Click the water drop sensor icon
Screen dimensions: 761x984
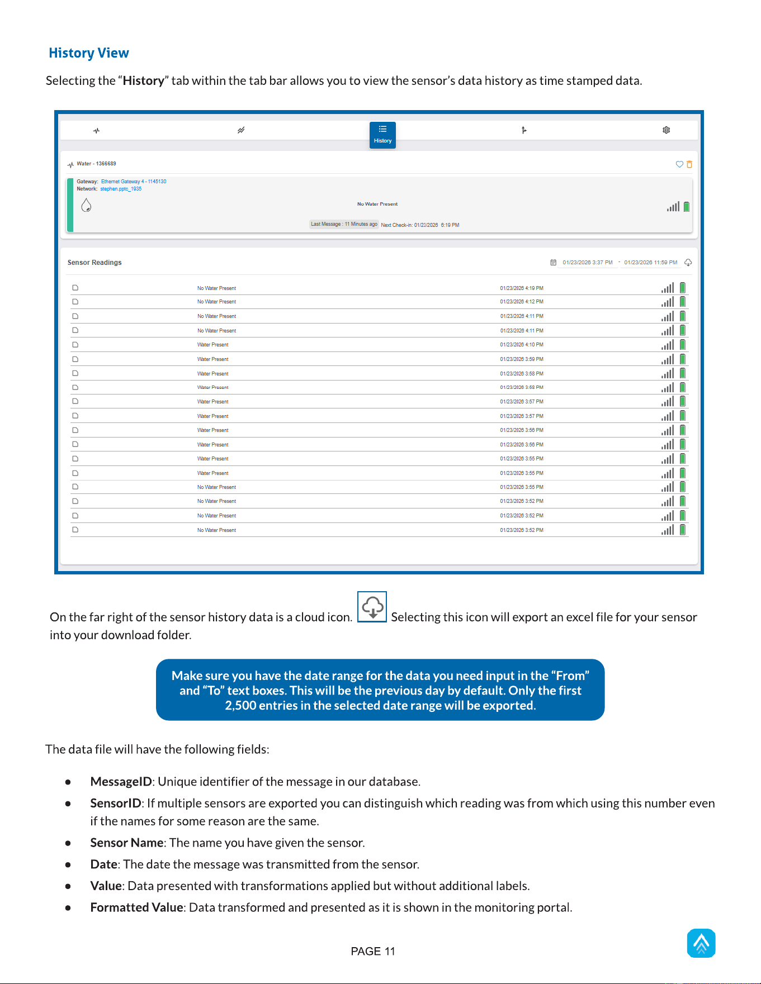point(86,205)
